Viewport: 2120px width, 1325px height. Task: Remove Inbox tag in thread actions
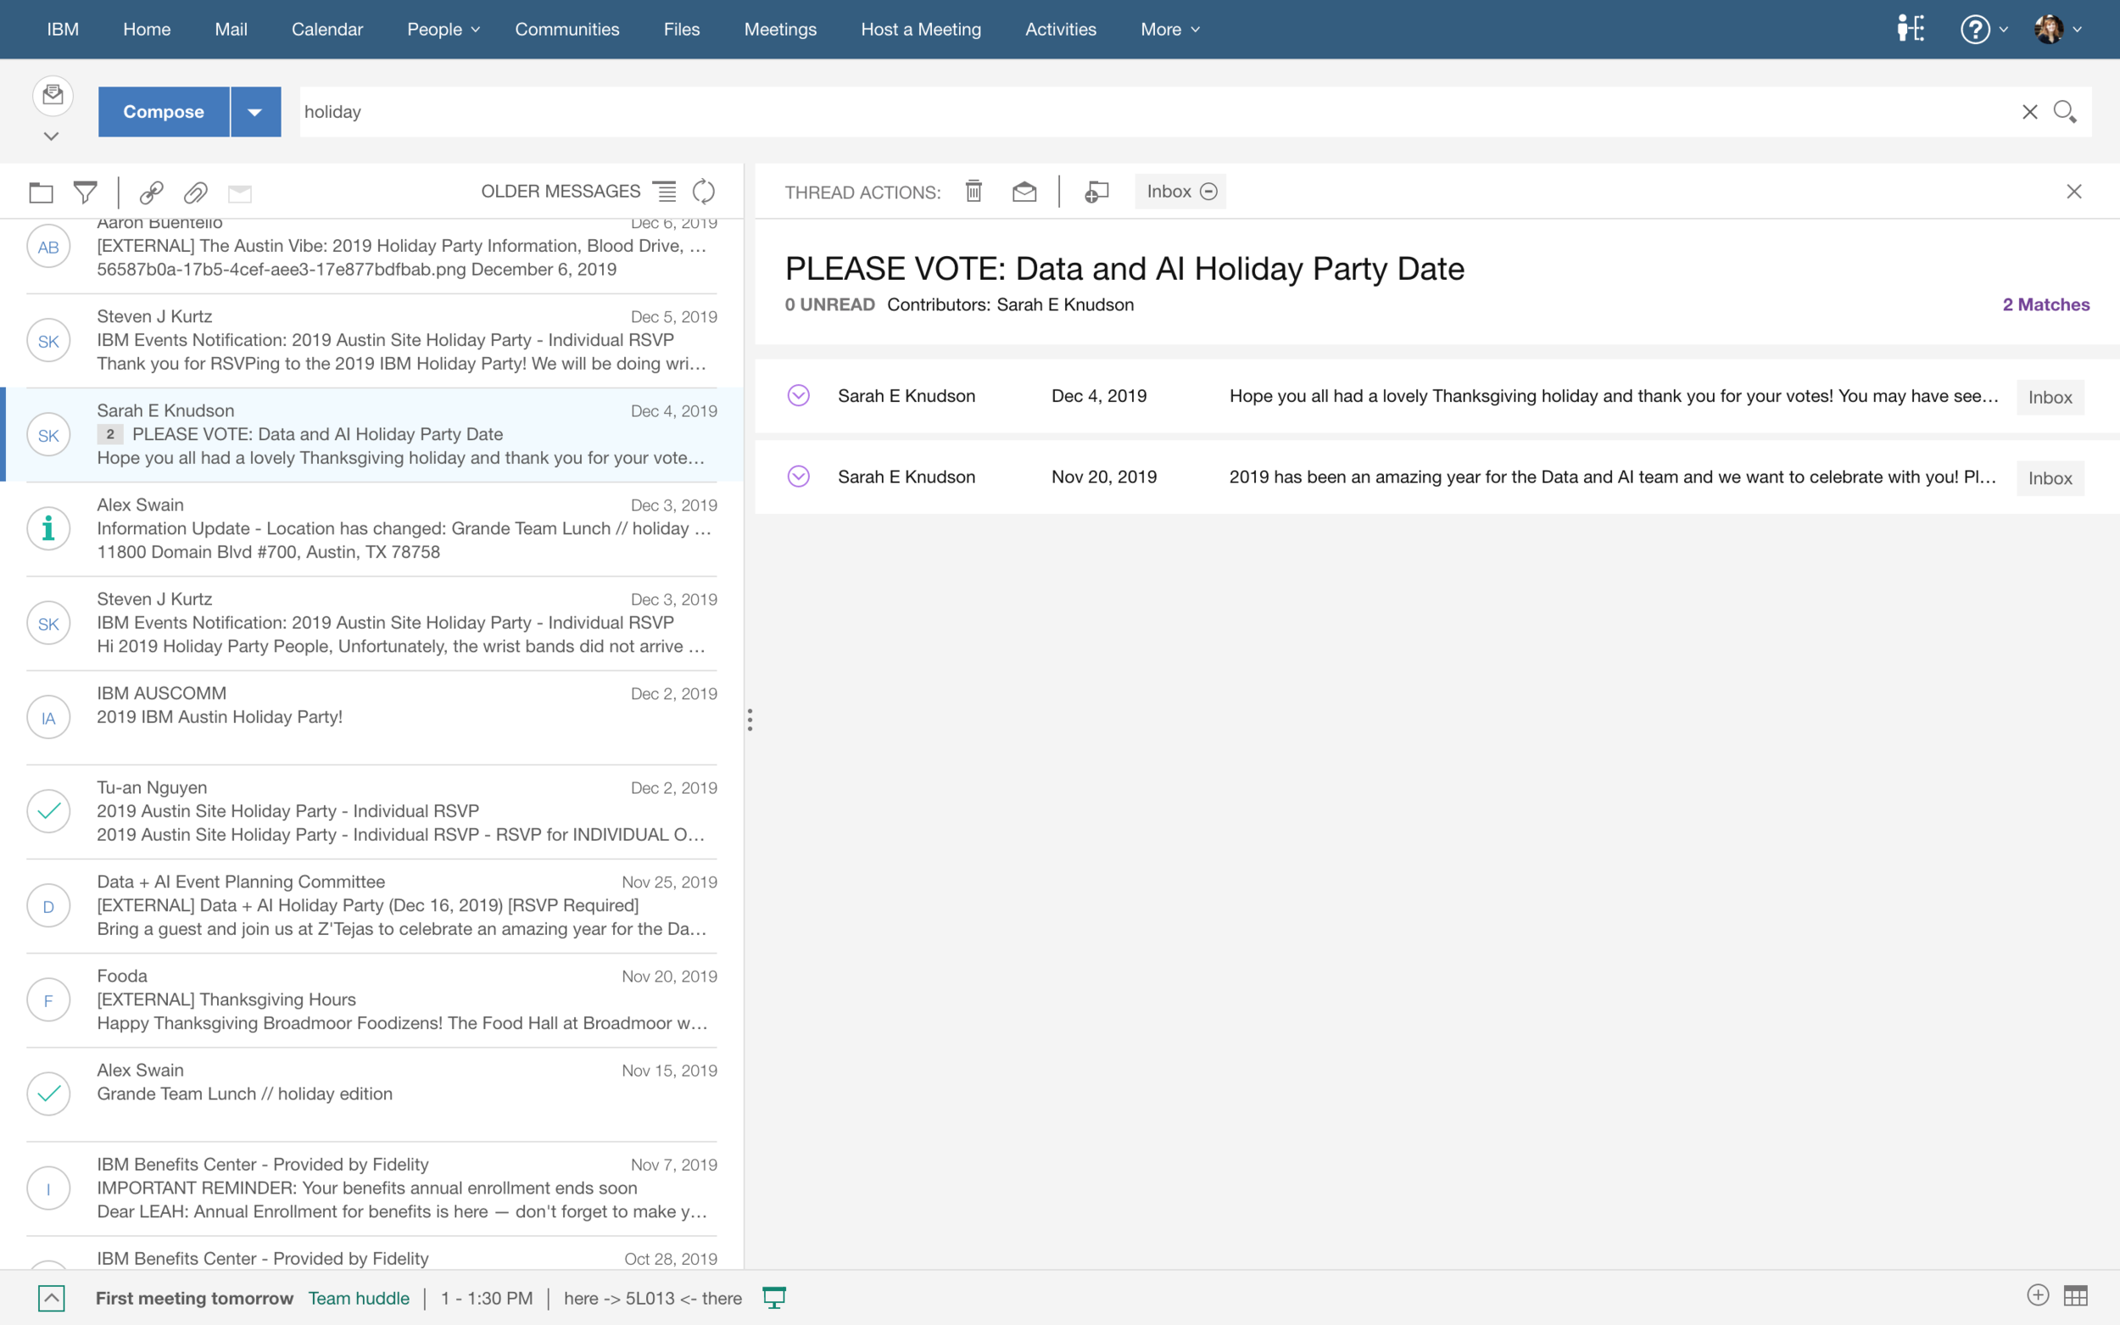tap(1208, 191)
